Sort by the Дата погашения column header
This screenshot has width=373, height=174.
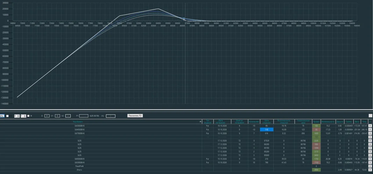[x=222, y=121]
